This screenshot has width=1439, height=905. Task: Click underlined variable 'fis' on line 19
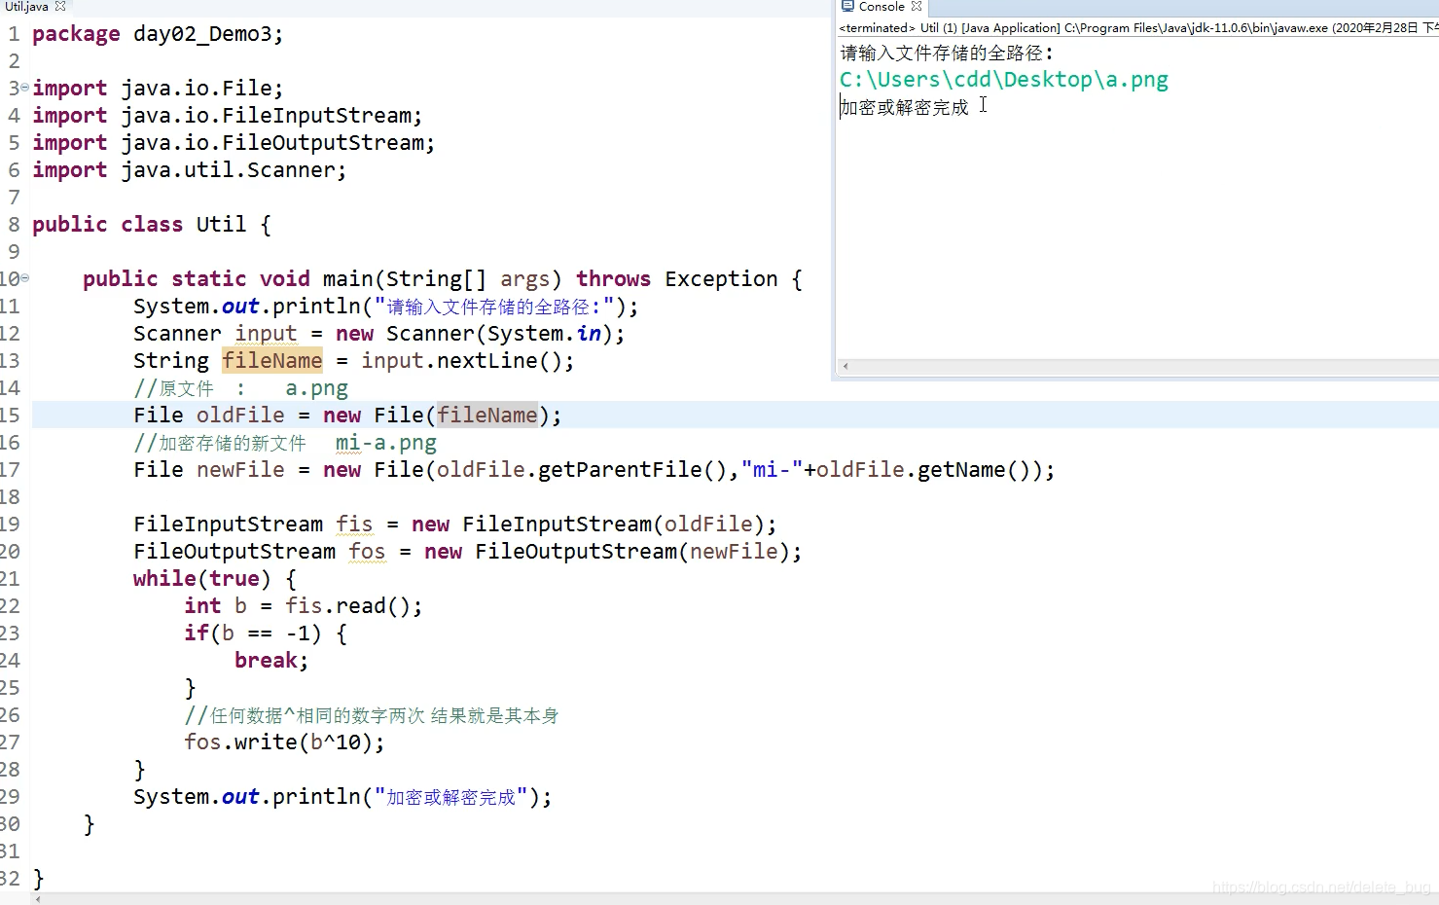click(x=354, y=525)
